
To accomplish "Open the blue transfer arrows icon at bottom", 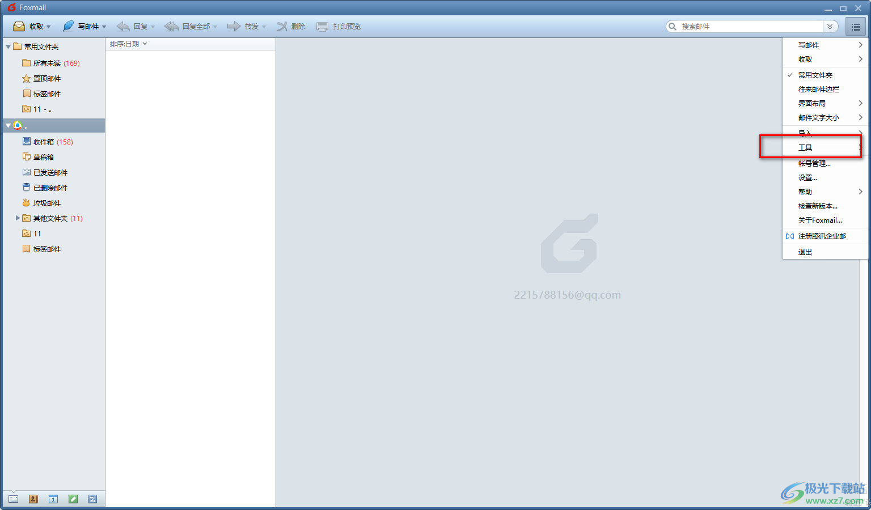I will tap(92, 499).
